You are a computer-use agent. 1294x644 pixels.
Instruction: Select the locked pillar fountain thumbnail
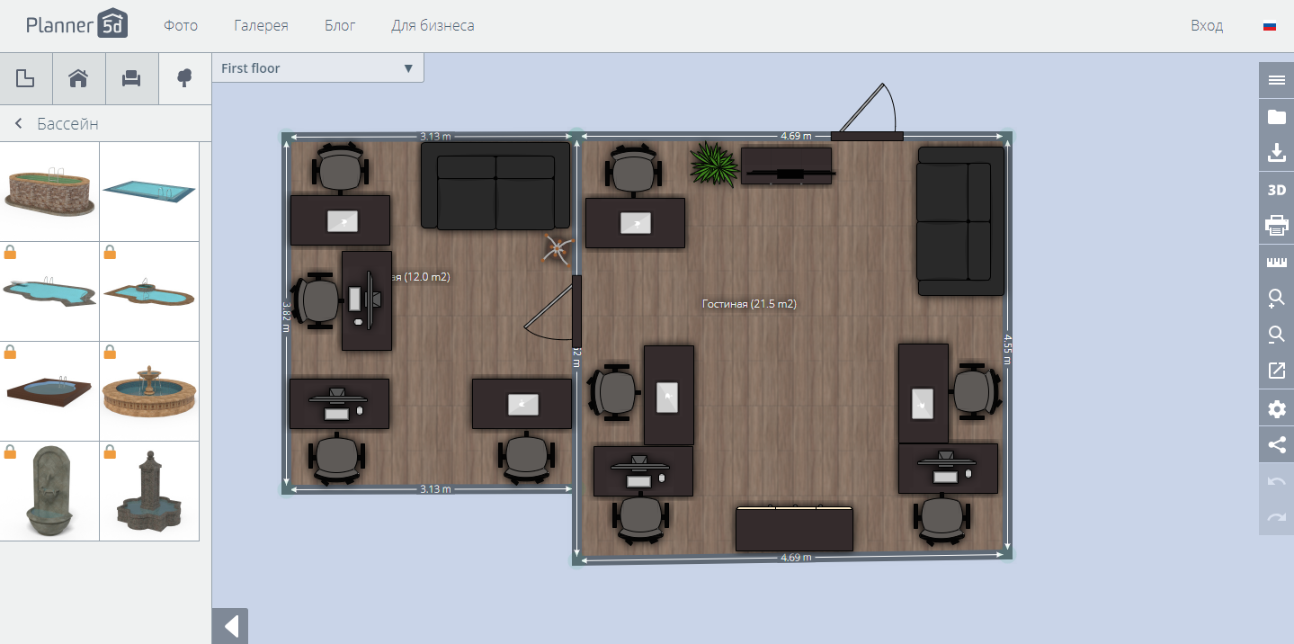click(x=149, y=491)
